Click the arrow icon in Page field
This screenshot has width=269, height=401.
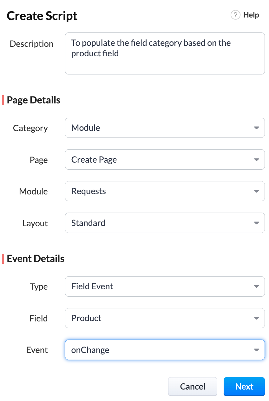click(x=257, y=160)
